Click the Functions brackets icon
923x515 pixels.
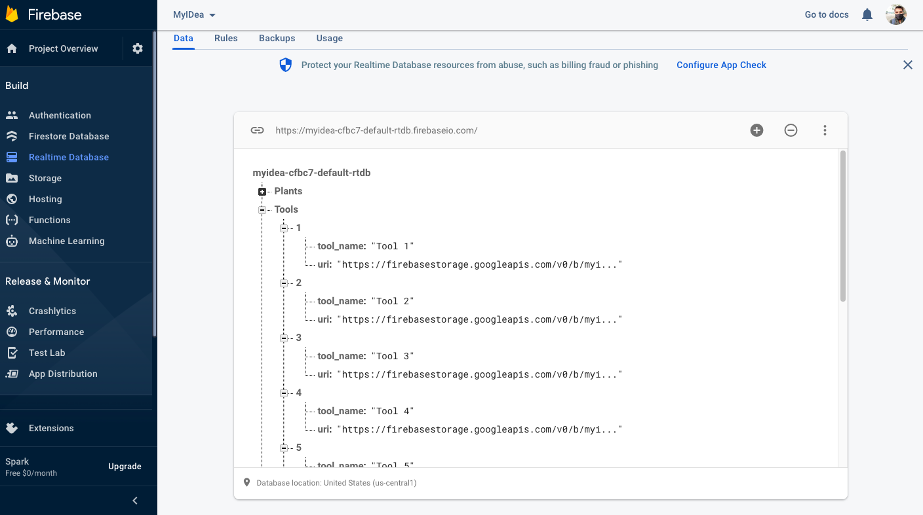[12, 220]
